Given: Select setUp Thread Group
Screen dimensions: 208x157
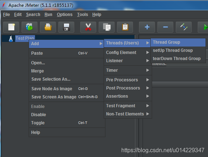Looking at the screenshot, I should pos(178,50).
